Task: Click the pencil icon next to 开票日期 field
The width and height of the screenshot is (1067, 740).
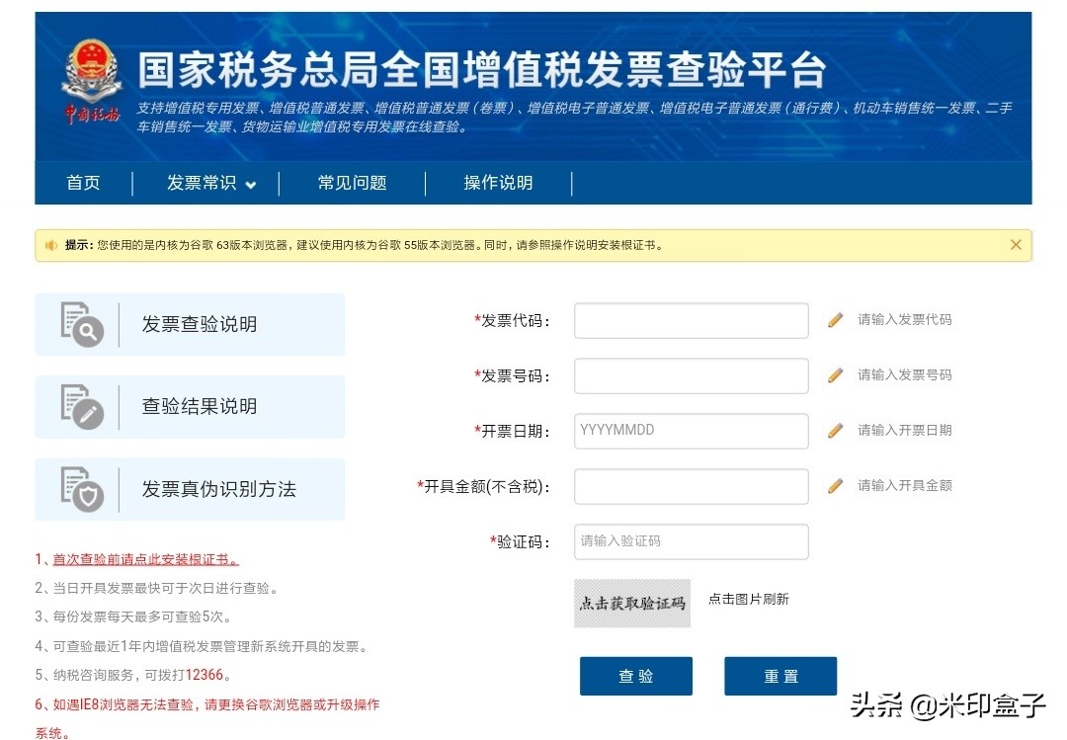Action: click(835, 430)
